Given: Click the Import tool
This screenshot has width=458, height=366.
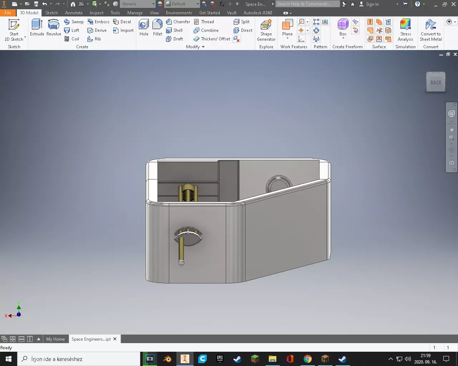Looking at the screenshot, I should (123, 30).
